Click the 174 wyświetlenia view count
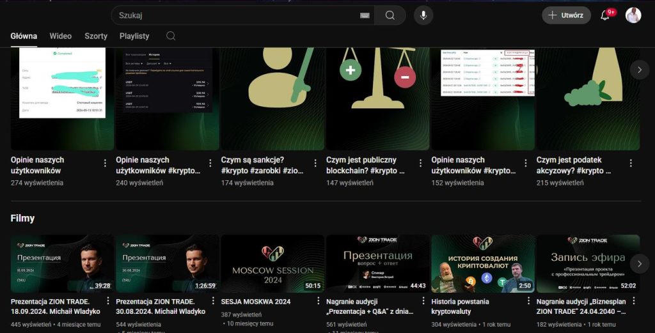Image resolution: width=655 pixels, height=333 pixels. coord(248,183)
